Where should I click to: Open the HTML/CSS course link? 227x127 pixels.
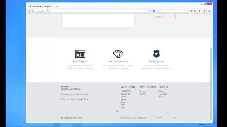coord(126,91)
